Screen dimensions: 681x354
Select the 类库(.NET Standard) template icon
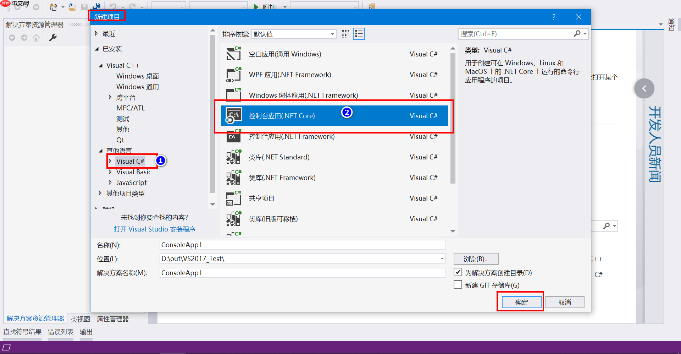pos(234,157)
